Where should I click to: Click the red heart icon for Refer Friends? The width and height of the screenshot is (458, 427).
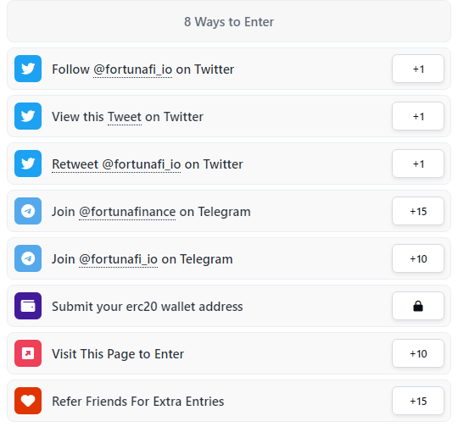28,401
